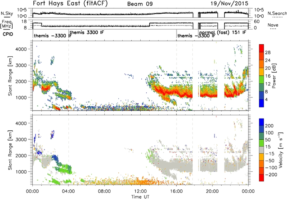This screenshot has height=199, width=287.
Task: Click the 'Nave' legend label
Action: click(x=273, y=25)
